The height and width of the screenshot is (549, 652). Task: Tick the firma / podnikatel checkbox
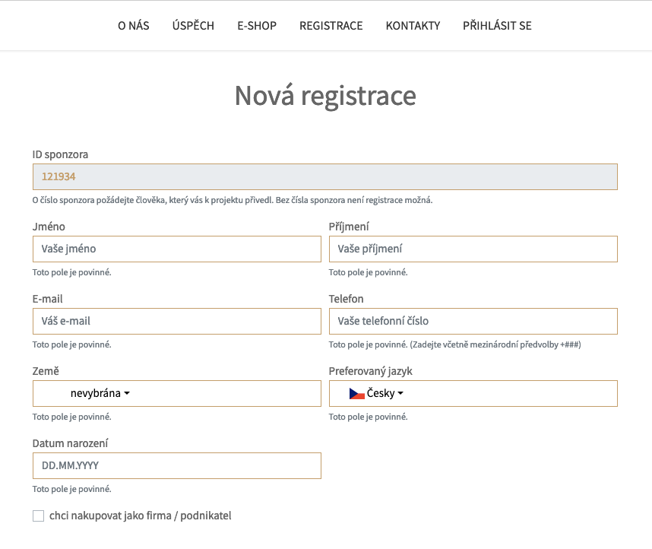point(38,516)
